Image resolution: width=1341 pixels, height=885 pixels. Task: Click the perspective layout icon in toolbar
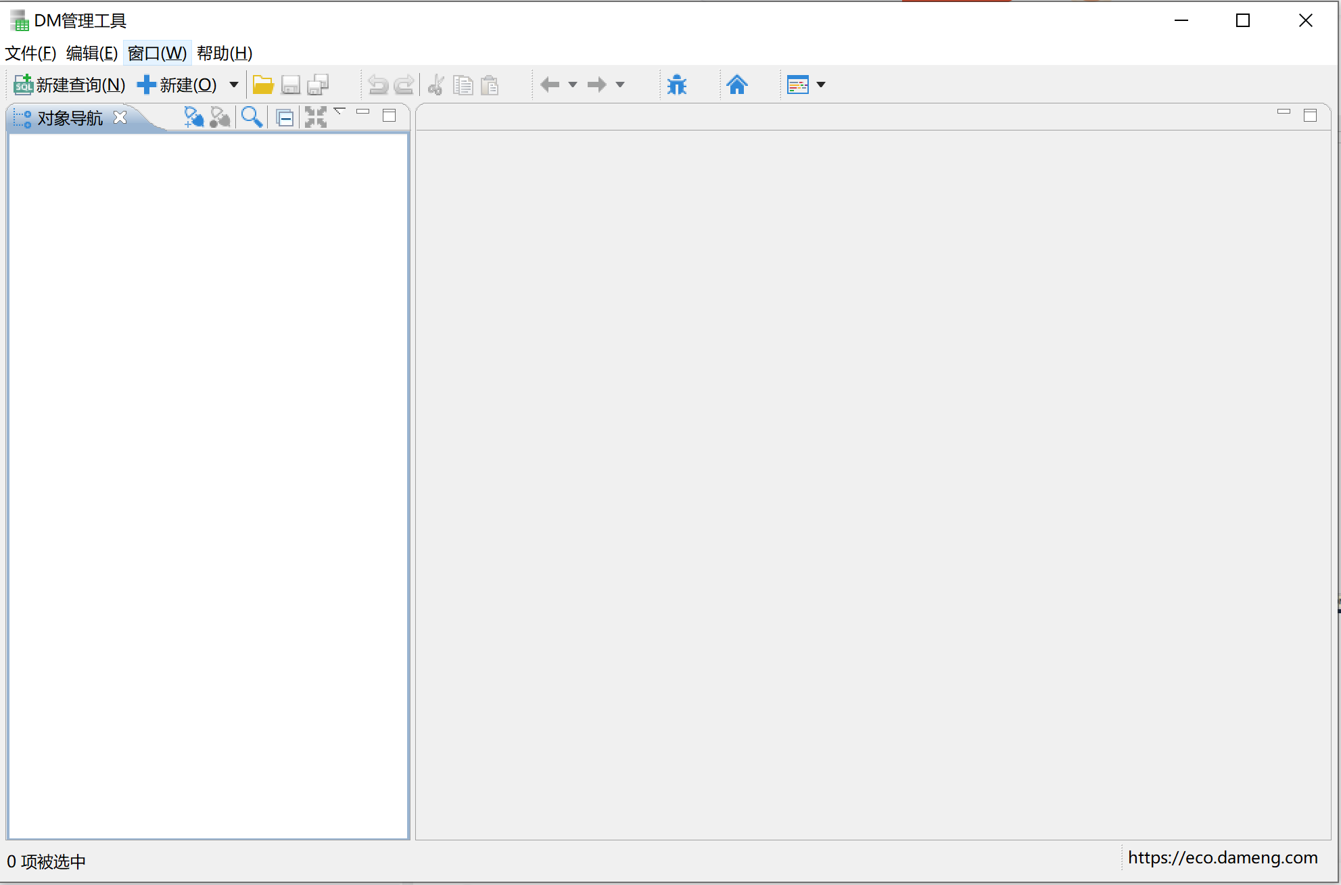797,85
